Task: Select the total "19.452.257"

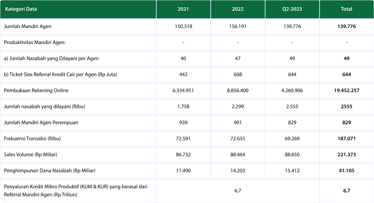Action: click(x=347, y=90)
